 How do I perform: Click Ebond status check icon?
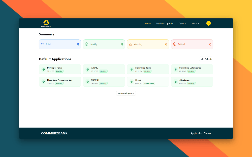point(132,82)
